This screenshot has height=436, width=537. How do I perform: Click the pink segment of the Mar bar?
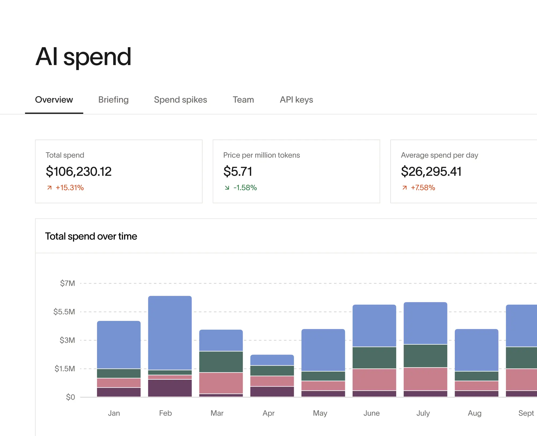click(x=221, y=383)
